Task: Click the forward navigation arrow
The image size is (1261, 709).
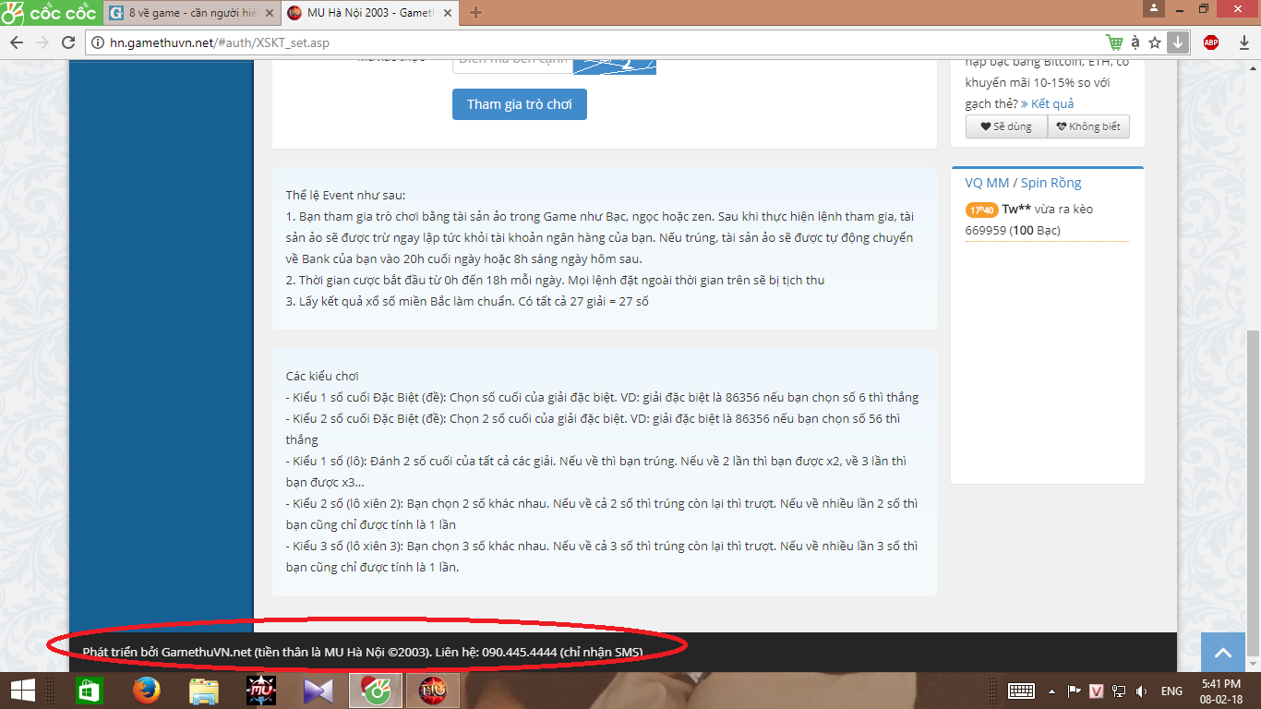Action: (x=42, y=42)
